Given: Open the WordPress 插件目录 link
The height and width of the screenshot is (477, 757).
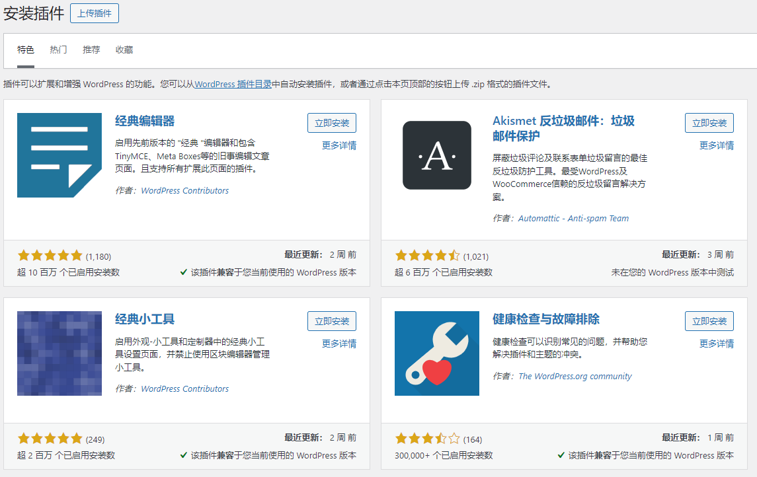Looking at the screenshot, I should pos(233,85).
